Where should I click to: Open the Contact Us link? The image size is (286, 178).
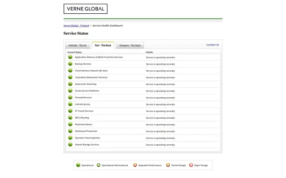tap(213, 45)
